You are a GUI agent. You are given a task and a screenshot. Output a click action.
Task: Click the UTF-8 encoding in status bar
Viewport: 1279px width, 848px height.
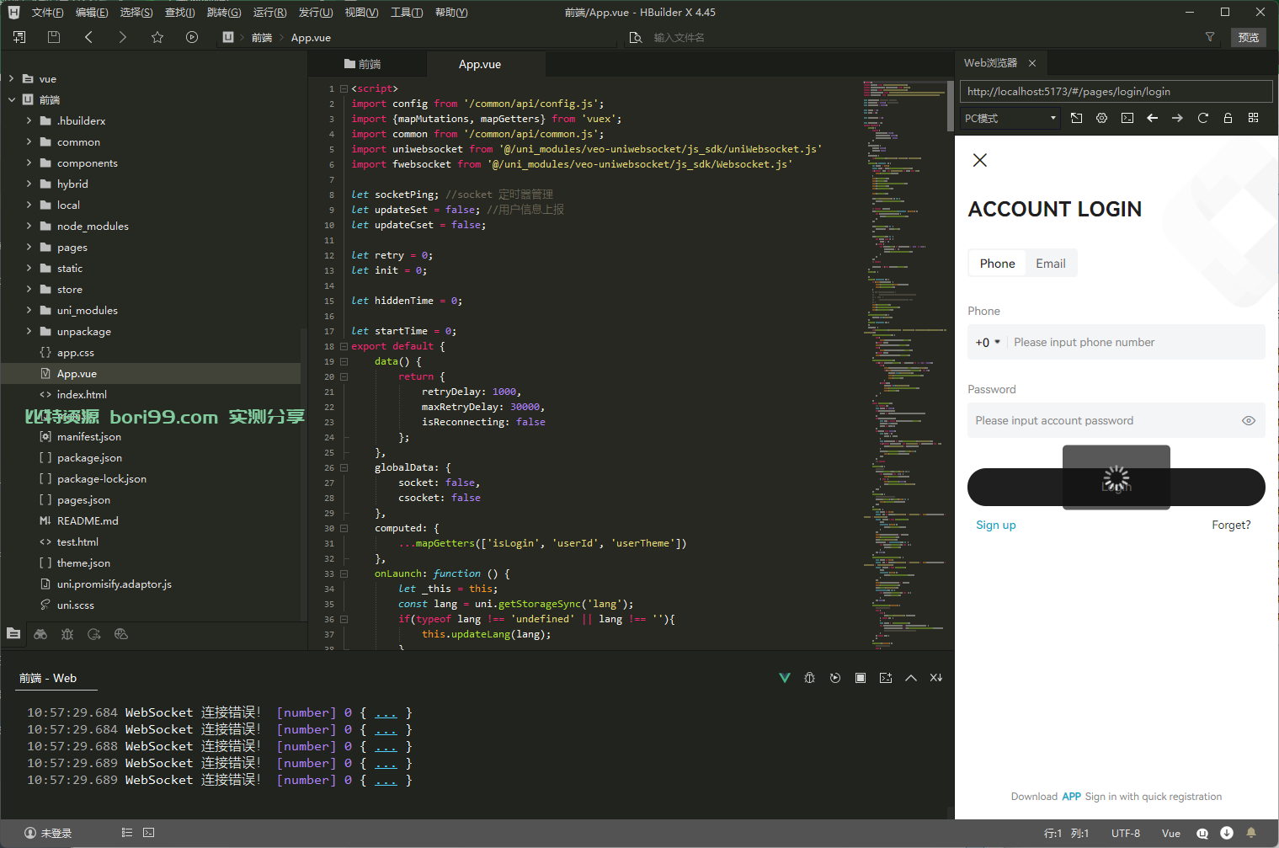pos(1126,833)
